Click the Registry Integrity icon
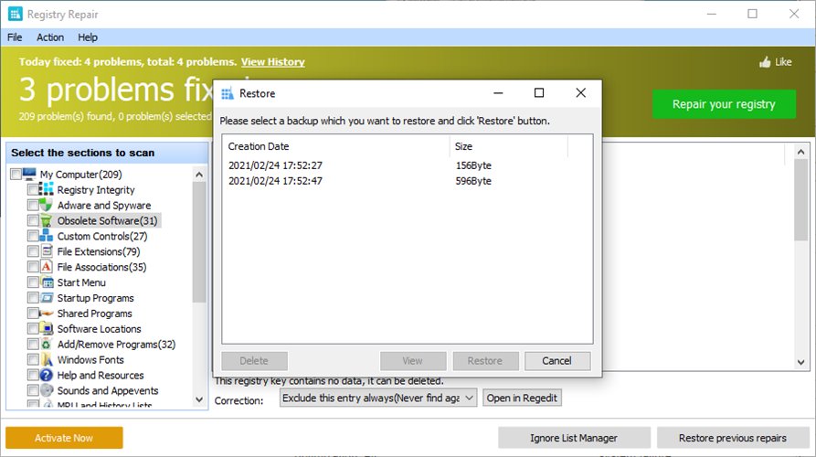The image size is (816, 457). tap(47, 189)
